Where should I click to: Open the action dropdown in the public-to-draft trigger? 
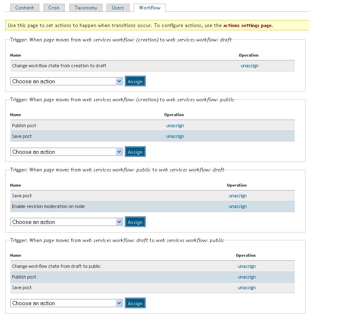coord(66,222)
